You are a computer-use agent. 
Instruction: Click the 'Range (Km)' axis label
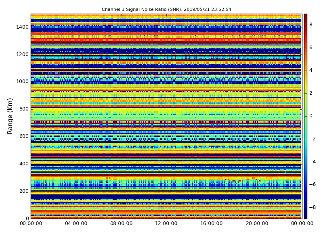[10, 116]
